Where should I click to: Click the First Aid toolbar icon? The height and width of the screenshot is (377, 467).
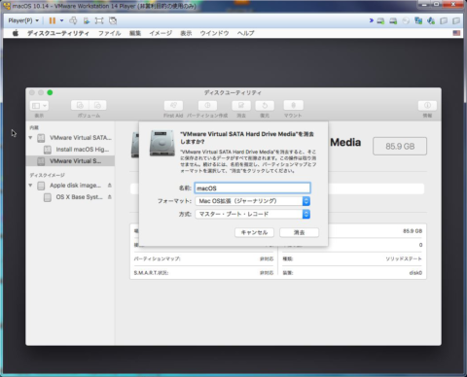click(x=173, y=106)
